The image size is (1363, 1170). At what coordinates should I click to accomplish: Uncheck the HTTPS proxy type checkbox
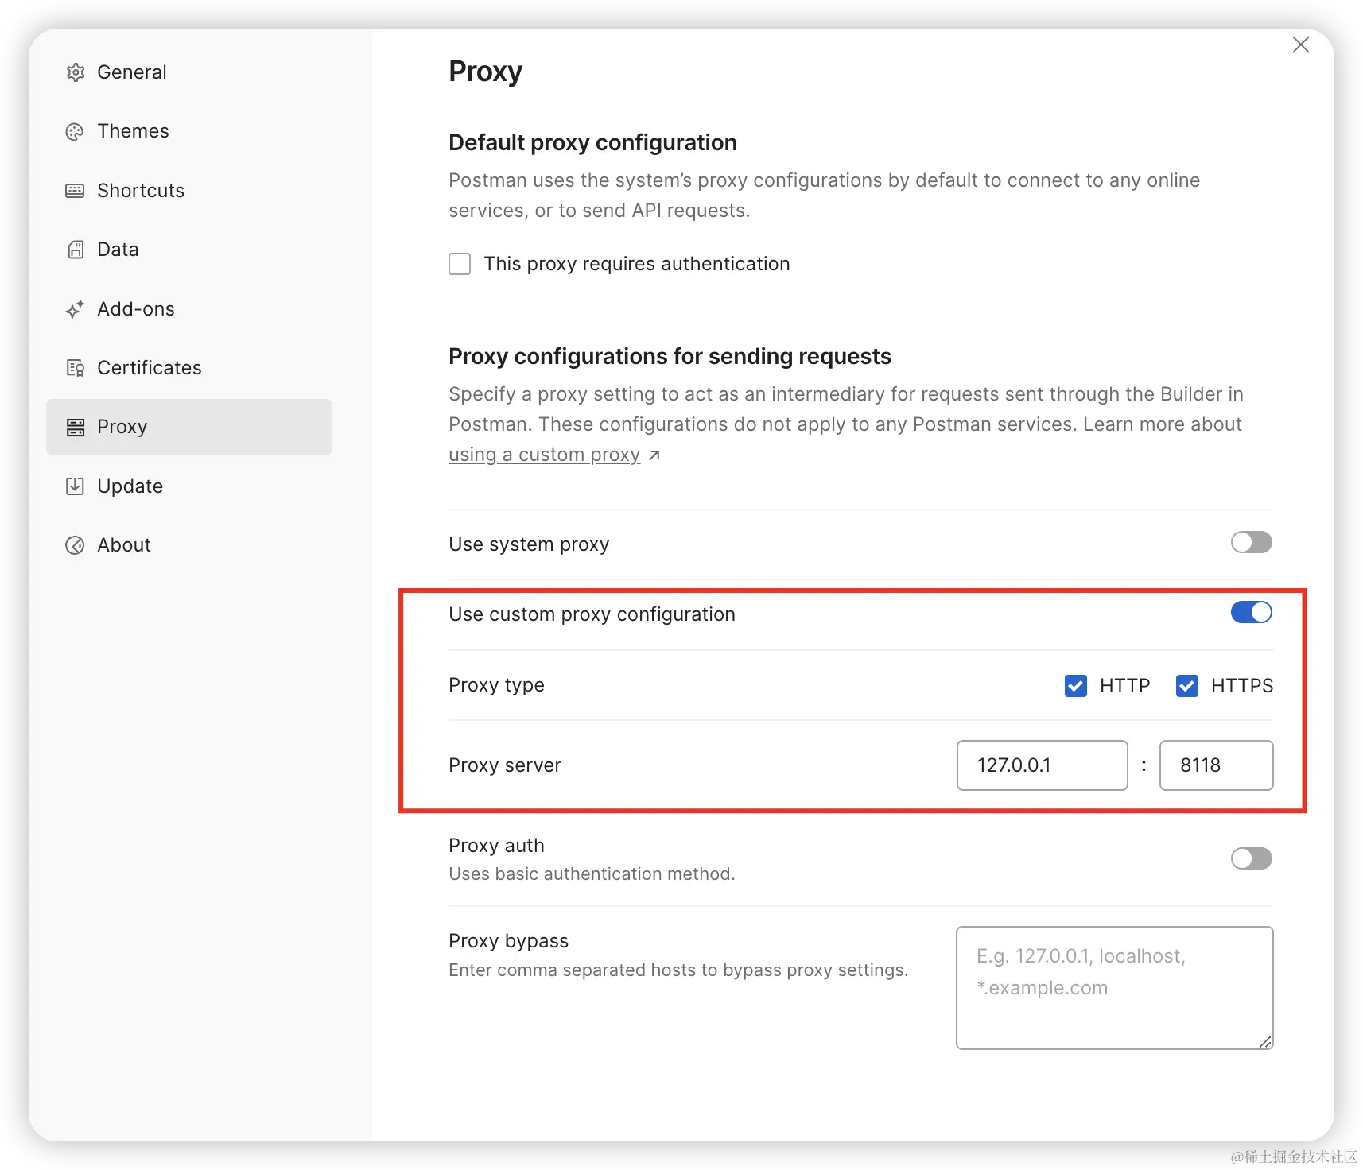[x=1187, y=686]
